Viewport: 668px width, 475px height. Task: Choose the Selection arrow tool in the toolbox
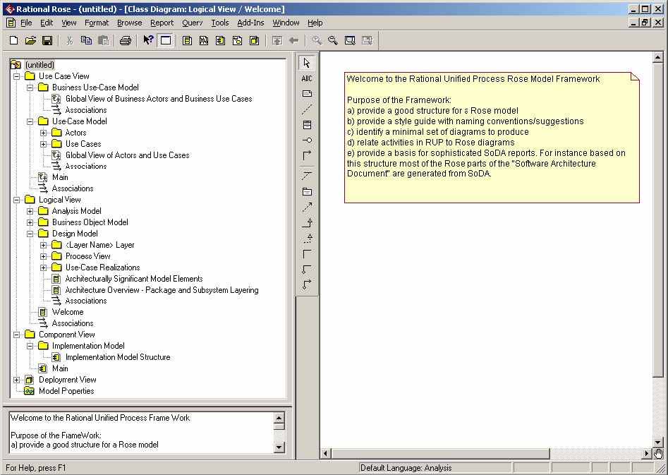[x=306, y=63]
